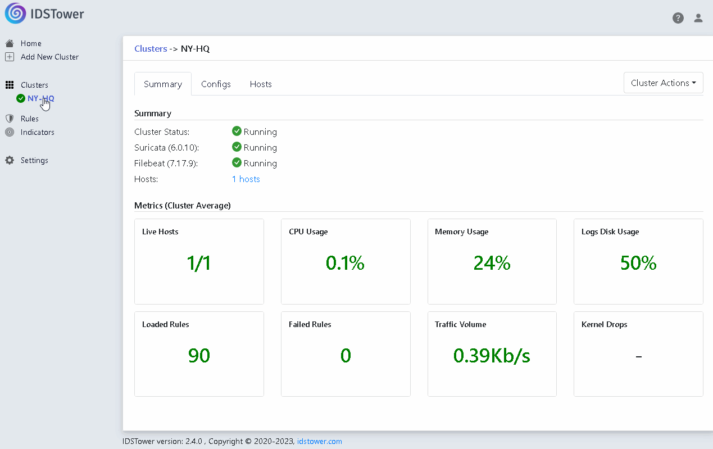Click the Loaded Rules 90 value

[199, 355]
